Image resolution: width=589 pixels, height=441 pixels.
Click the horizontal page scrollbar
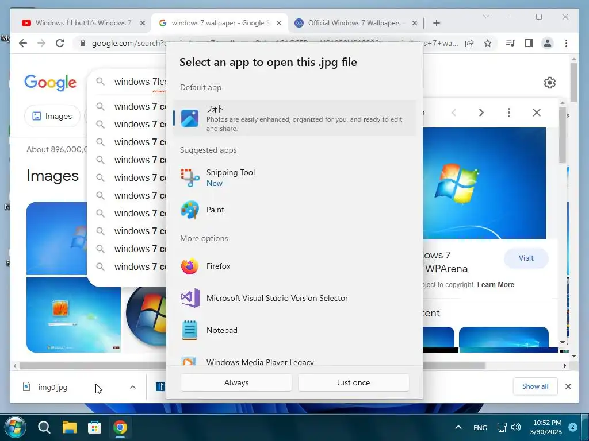(253, 366)
